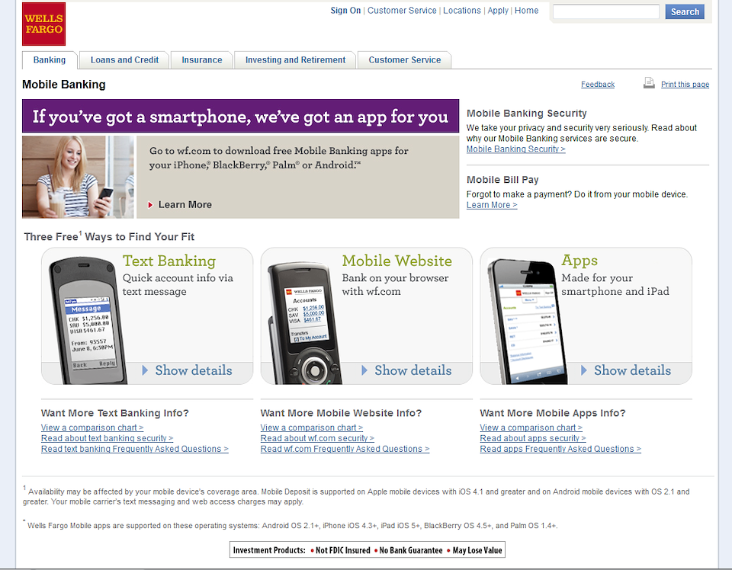Click the red arrow beside Learn More
732x570 pixels.
coord(150,205)
